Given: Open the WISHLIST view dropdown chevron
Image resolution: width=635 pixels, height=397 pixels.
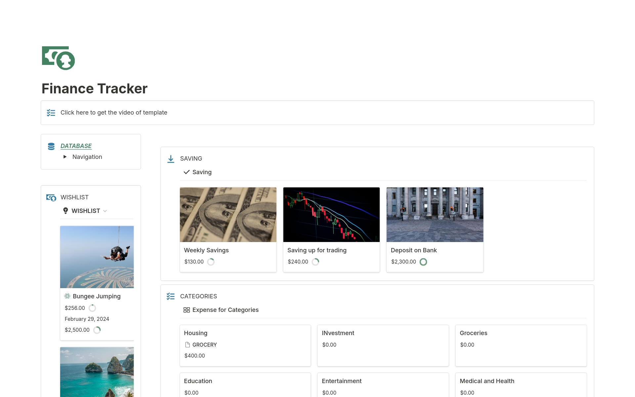Looking at the screenshot, I should pyautogui.click(x=105, y=211).
